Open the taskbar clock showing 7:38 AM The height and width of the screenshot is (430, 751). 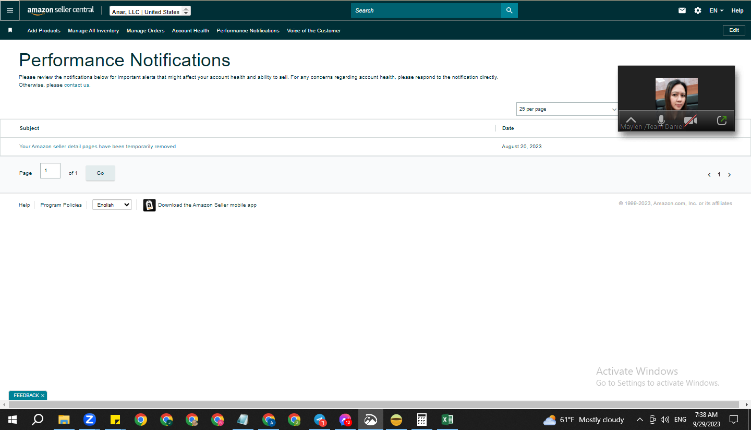click(x=706, y=420)
